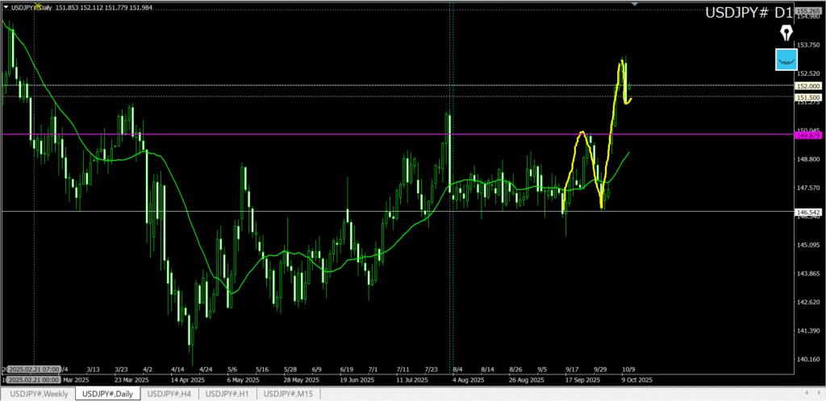This screenshot has width=826, height=401.
Task: Click the 152.000 price label
Action: pos(807,85)
